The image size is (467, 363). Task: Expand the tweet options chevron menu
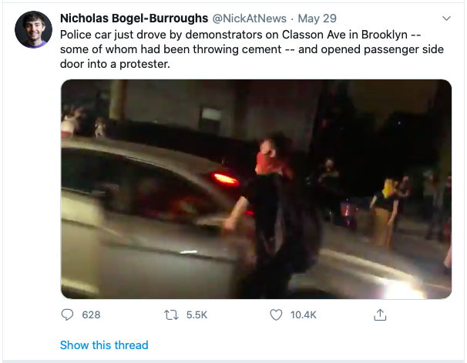[446, 18]
